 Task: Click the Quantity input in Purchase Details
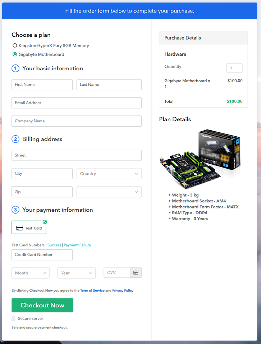pos(234,68)
